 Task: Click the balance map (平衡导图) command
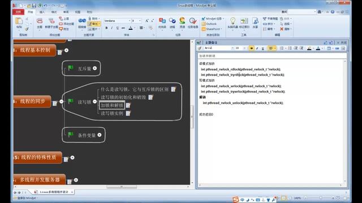[270, 19]
